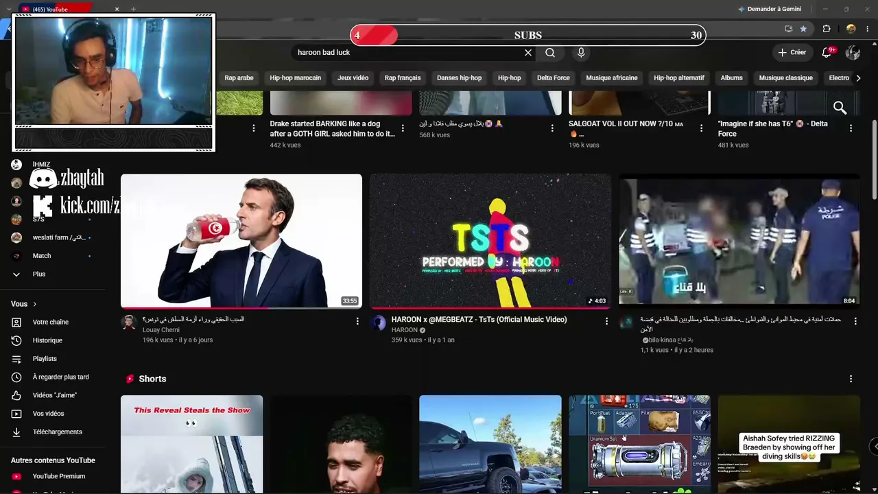Open options for HAROON TsTs video

606,320
